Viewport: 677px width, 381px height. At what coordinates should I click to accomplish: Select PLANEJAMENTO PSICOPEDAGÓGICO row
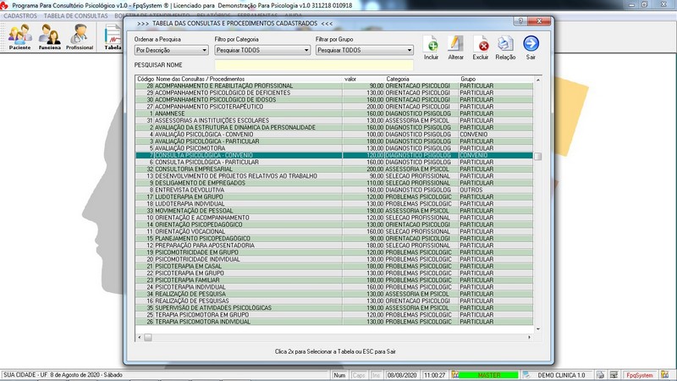[x=334, y=239]
